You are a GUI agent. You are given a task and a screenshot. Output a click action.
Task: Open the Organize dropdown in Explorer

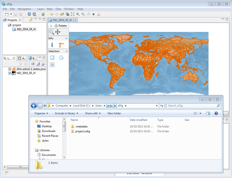(x=41, y=113)
